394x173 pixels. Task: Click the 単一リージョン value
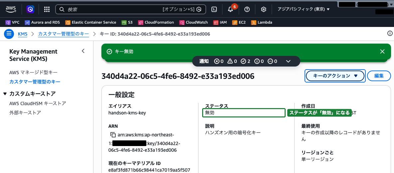317,159
